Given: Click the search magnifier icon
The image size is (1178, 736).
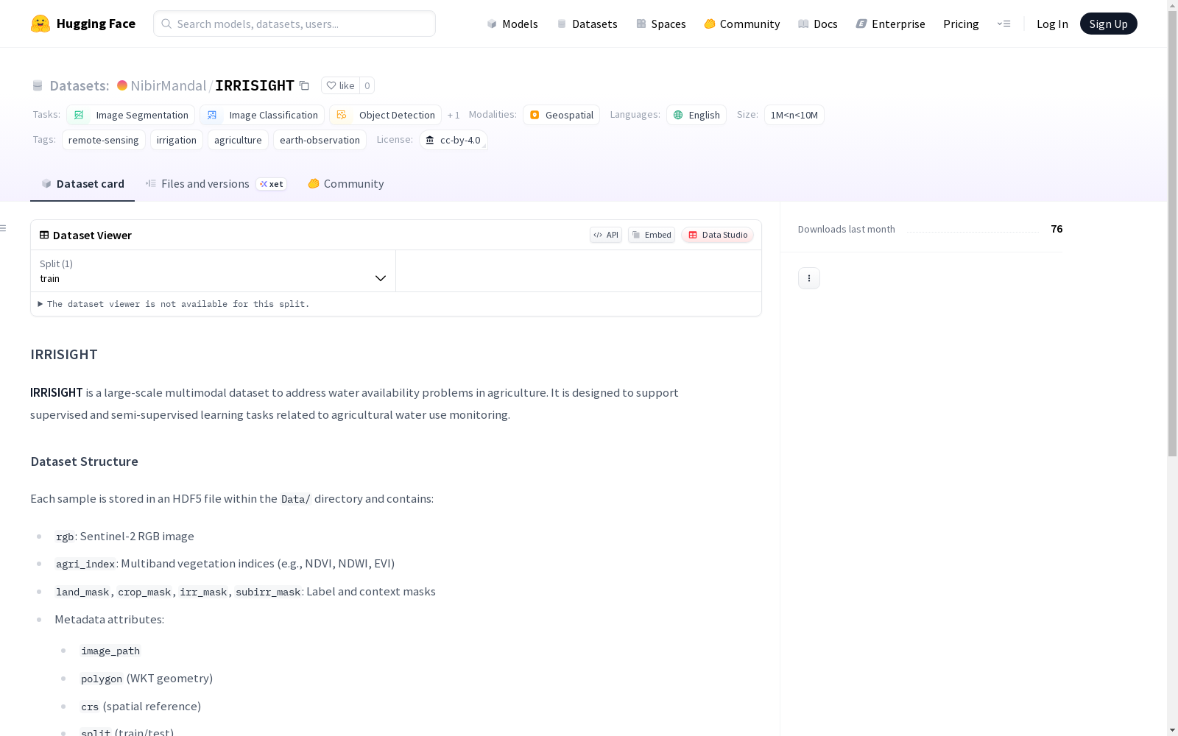Looking at the screenshot, I should 166,24.
